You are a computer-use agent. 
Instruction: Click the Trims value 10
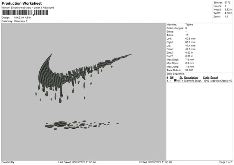click(186, 35)
